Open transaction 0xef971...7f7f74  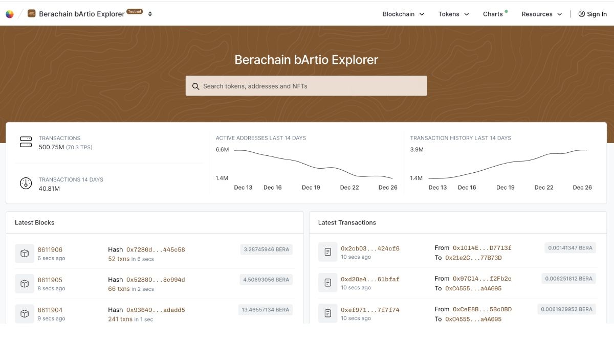(370, 310)
